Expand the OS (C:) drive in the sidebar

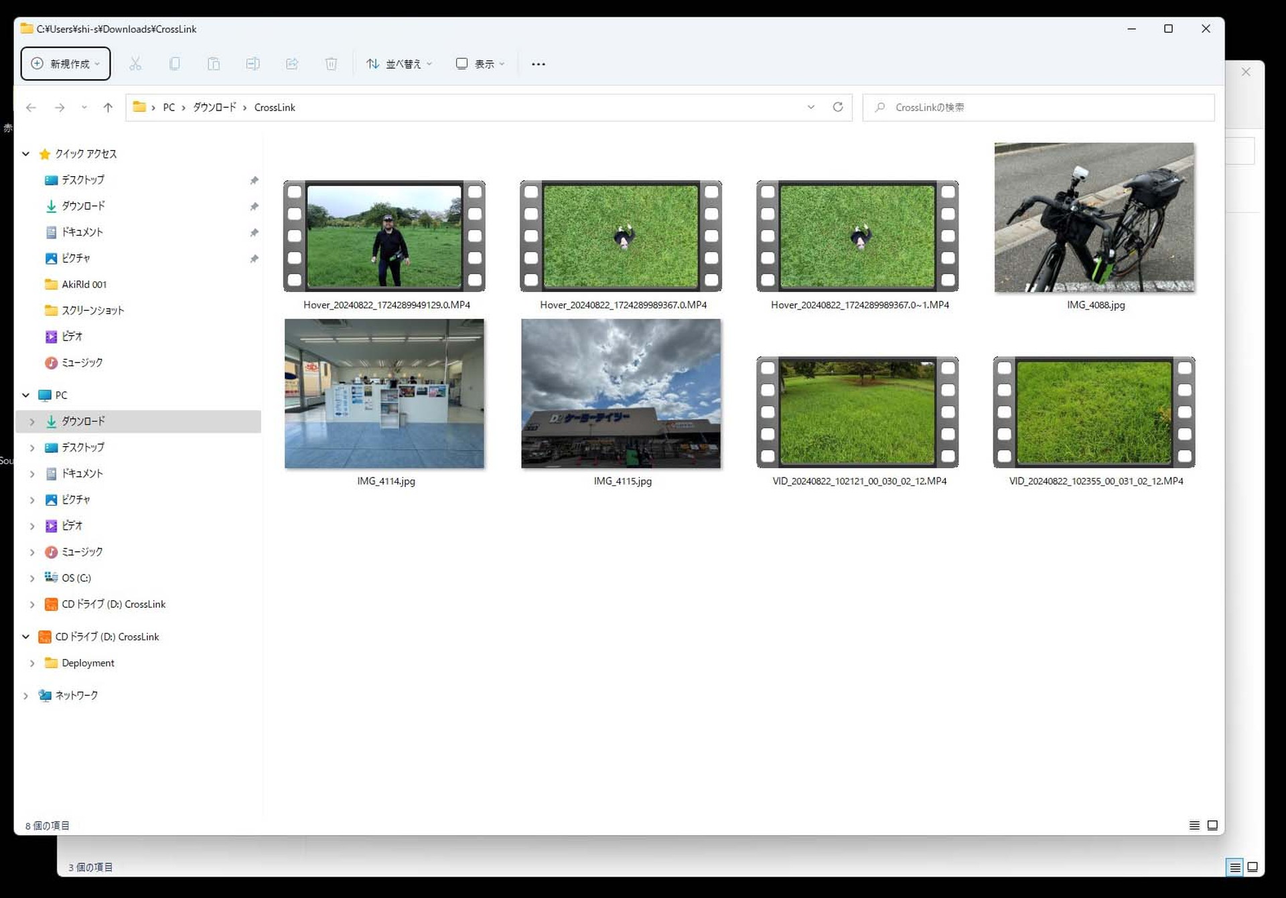point(31,577)
